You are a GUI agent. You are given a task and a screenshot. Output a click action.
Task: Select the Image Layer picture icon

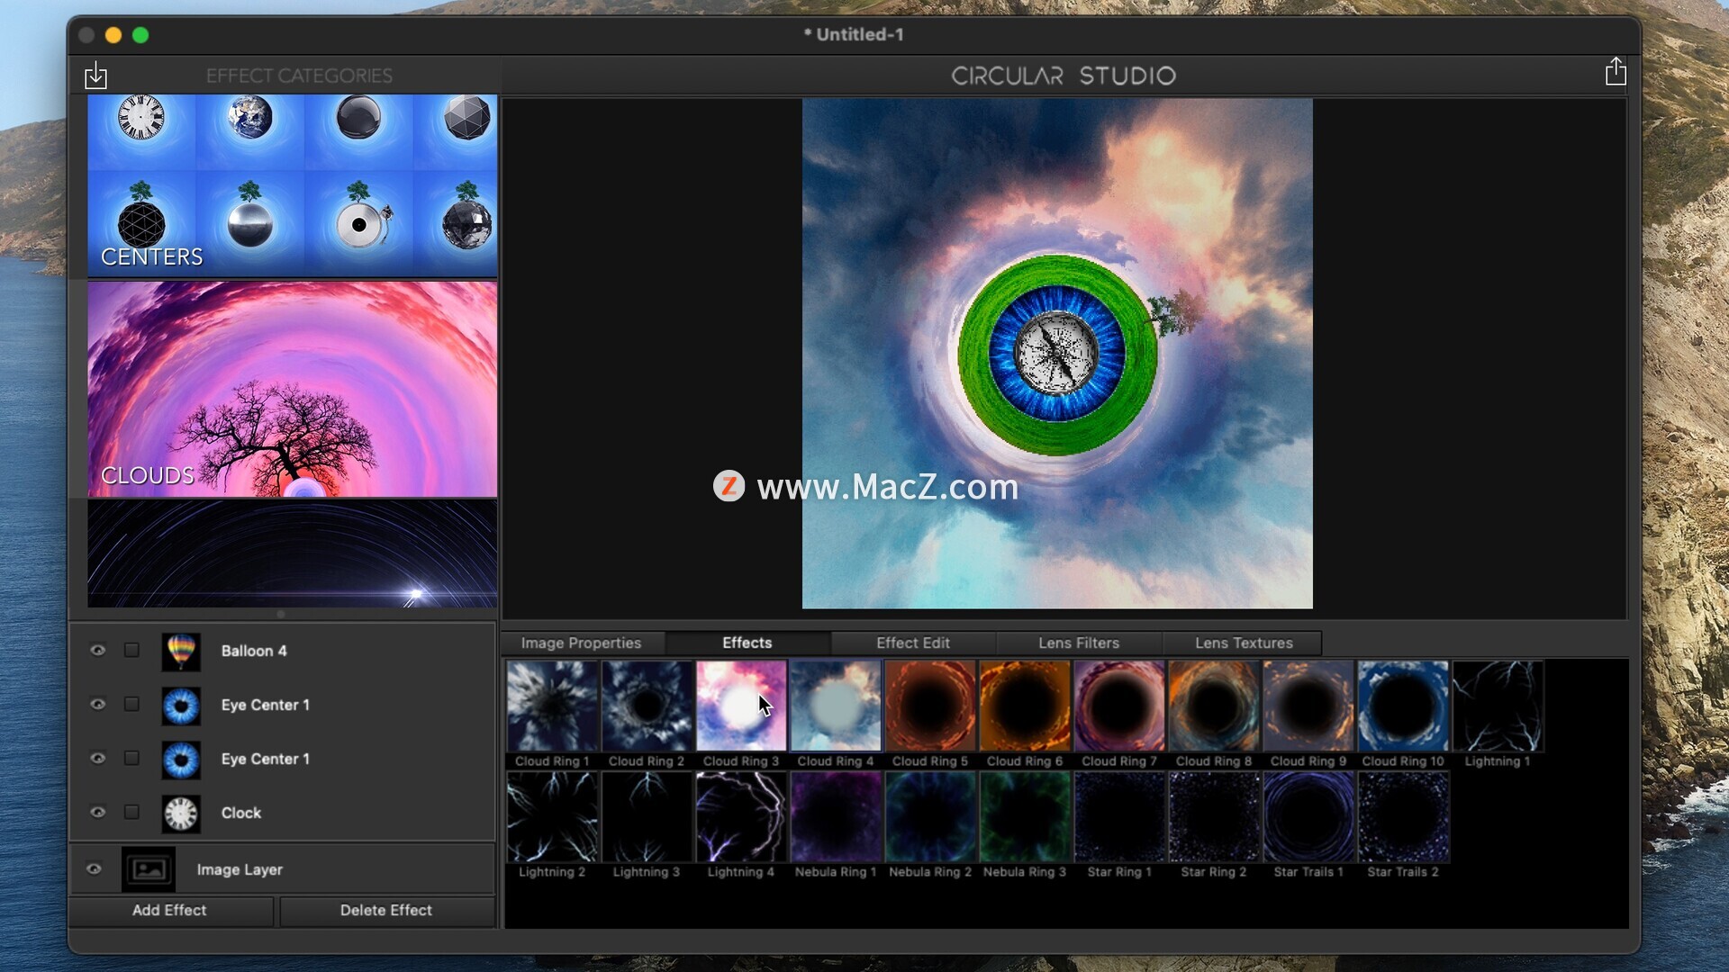pyautogui.click(x=149, y=869)
